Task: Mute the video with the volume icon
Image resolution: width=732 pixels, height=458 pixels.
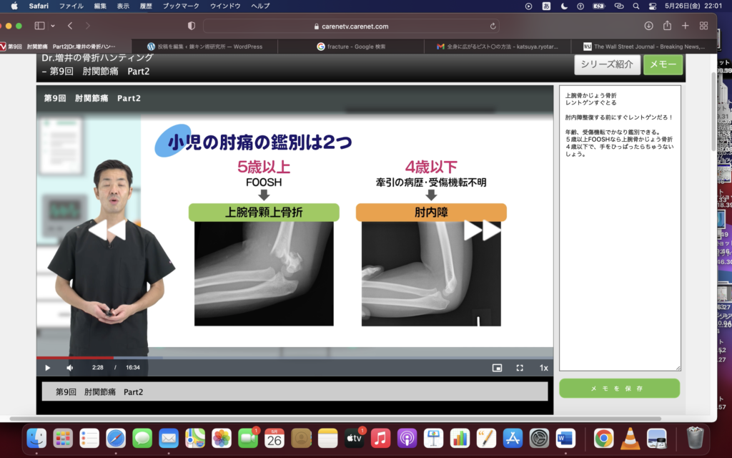Action: pos(68,367)
